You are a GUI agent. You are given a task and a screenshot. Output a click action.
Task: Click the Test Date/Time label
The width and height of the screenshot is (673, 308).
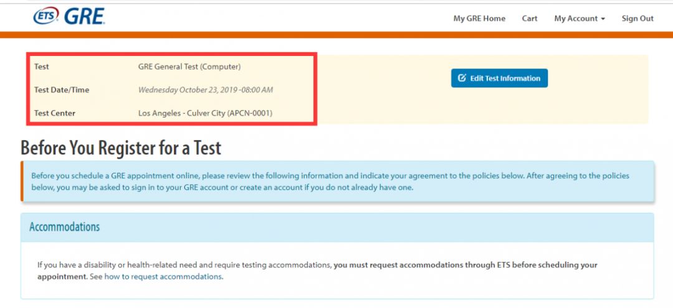click(x=62, y=90)
